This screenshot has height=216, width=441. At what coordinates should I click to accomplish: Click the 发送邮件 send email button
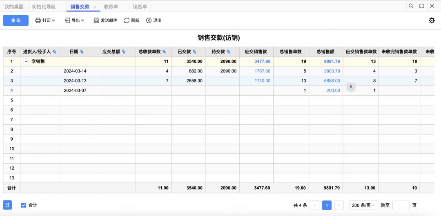point(105,20)
